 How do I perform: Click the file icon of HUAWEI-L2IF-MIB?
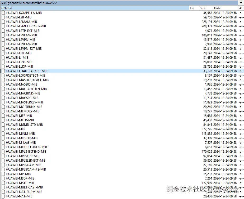click(3, 17)
